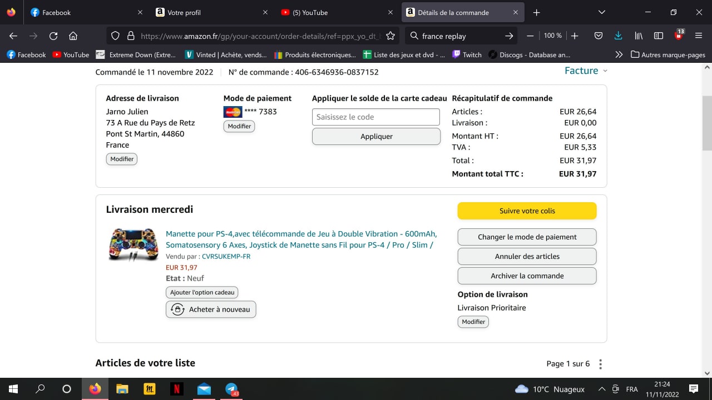Reload the page with the refresh icon
Screen dimensions: 712x400
click(x=53, y=36)
